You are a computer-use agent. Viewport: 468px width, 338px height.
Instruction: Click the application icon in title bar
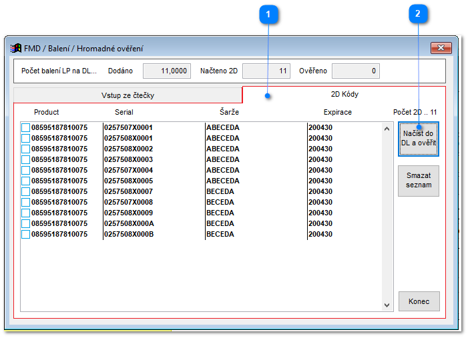point(16,48)
